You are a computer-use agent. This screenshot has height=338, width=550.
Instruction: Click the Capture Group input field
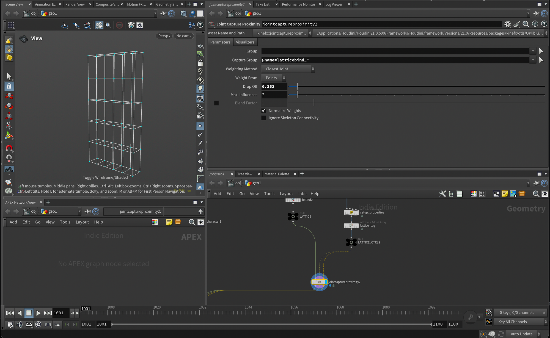[395, 60]
